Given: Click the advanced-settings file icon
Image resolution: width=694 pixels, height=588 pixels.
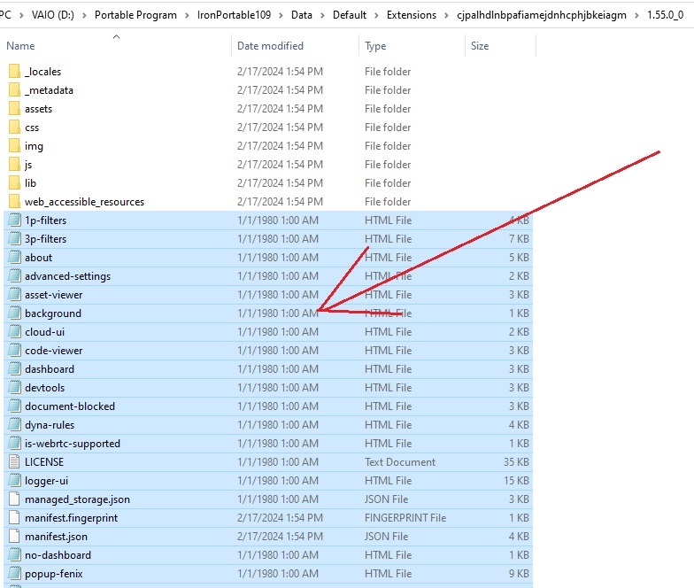Looking at the screenshot, I should (14, 276).
